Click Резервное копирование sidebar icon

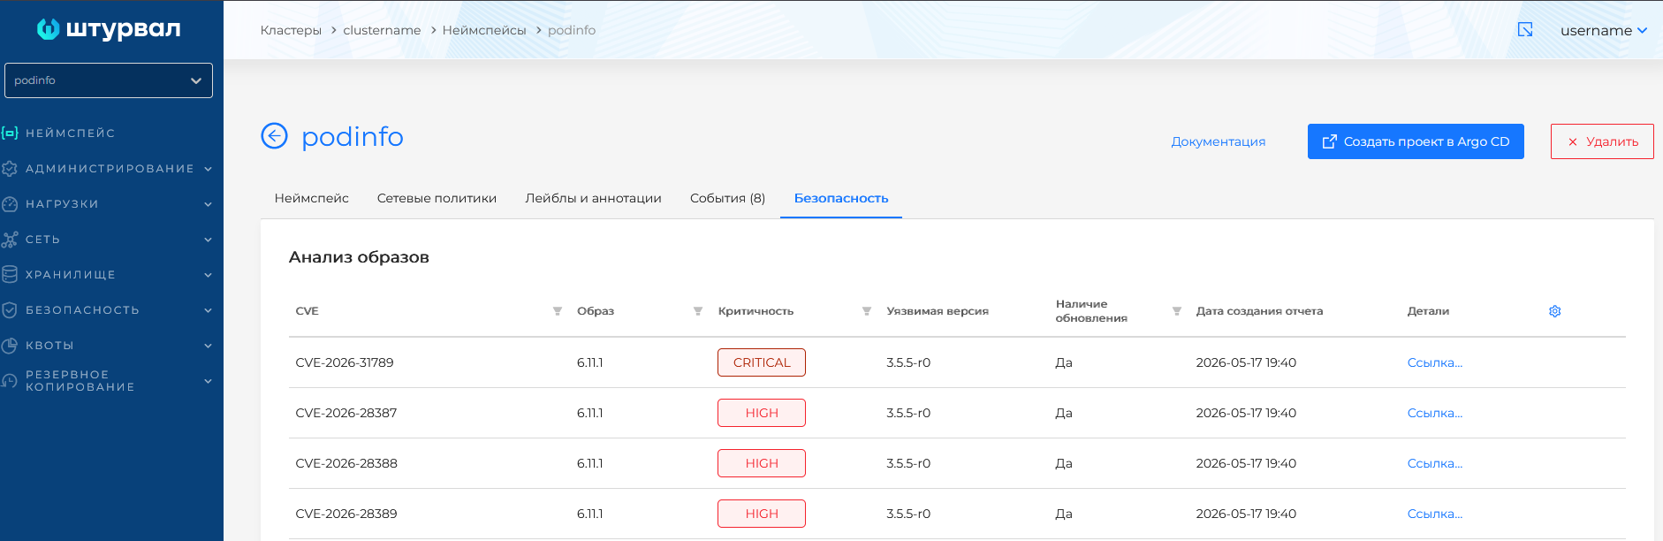10,380
